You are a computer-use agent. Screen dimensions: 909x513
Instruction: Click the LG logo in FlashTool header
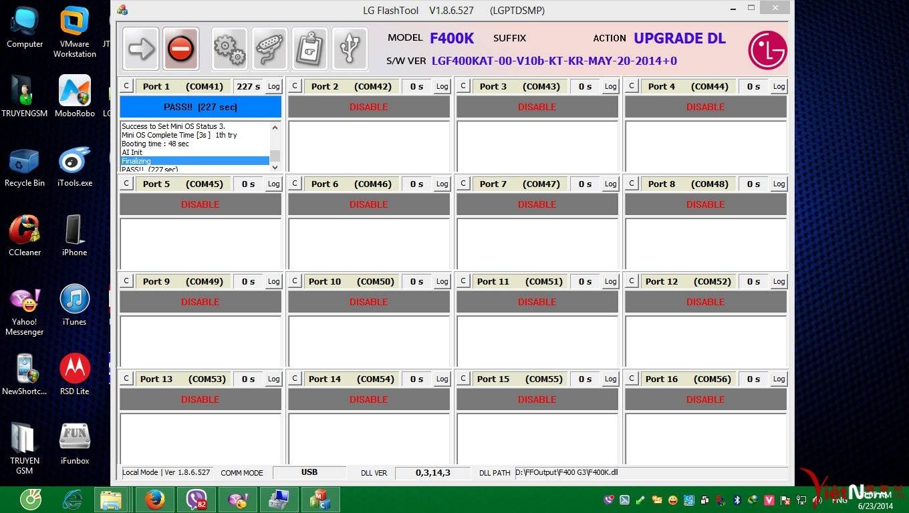coord(767,50)
